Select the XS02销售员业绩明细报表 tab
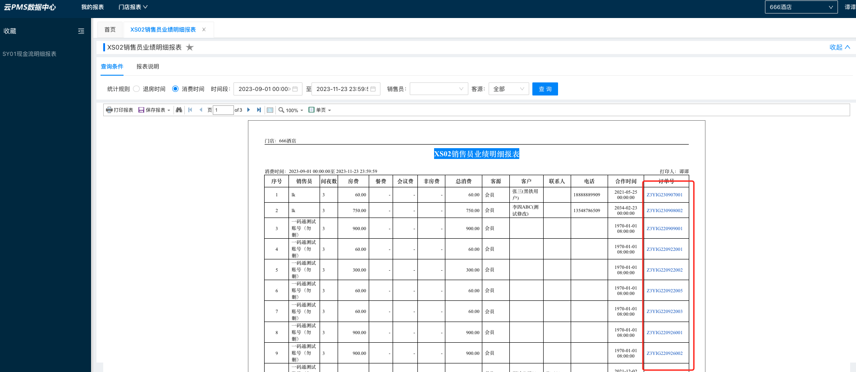Screen dimensions: 856x372 (163, 30)
